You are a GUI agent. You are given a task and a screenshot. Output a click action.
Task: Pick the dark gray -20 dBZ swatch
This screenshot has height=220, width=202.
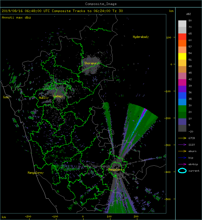pyautogui.click(x=182, y=128)
